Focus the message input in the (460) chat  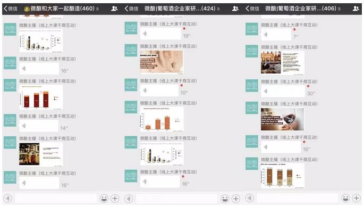(x=56, y=198)
